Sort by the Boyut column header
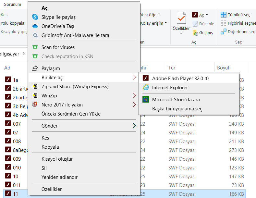This screenshot has width=256, height=198. (x=223, y=68)
